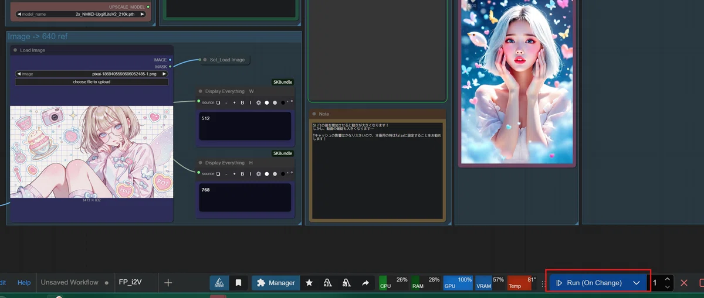Click inside the Note text area
The image size is (704, 298).
(x=377, y=169)
